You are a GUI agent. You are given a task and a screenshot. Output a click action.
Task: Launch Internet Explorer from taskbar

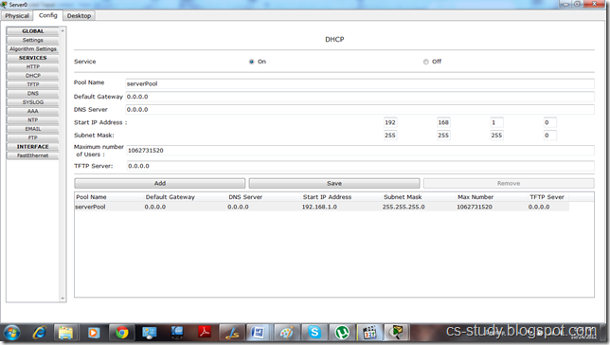[39, 333]
